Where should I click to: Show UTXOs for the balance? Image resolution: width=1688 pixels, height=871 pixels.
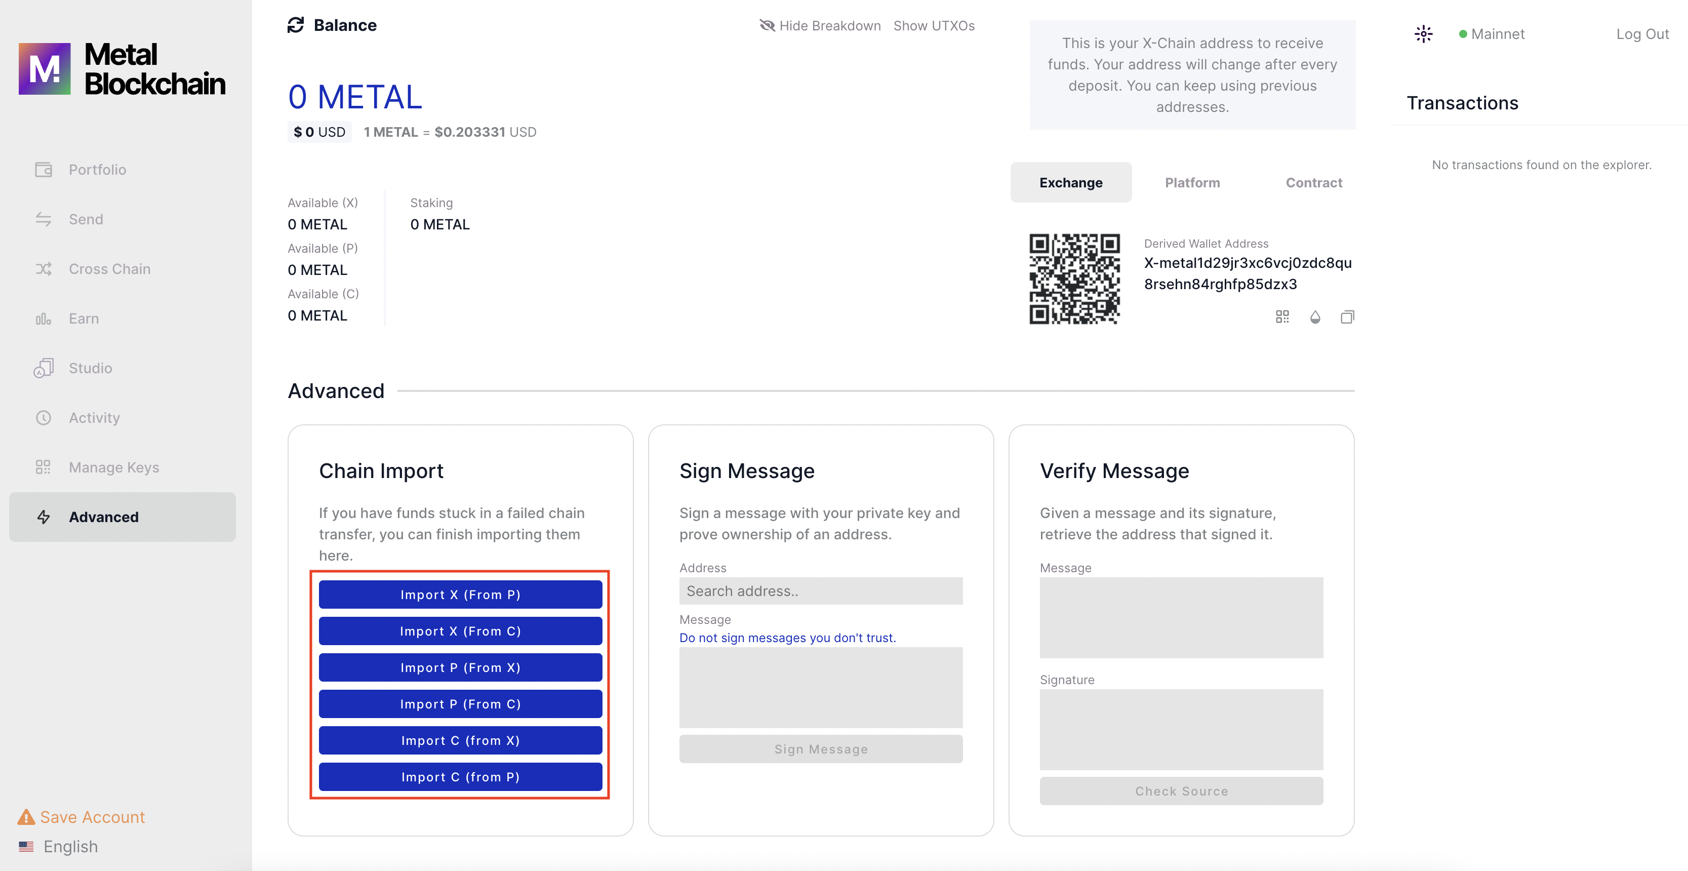point(934,25)
